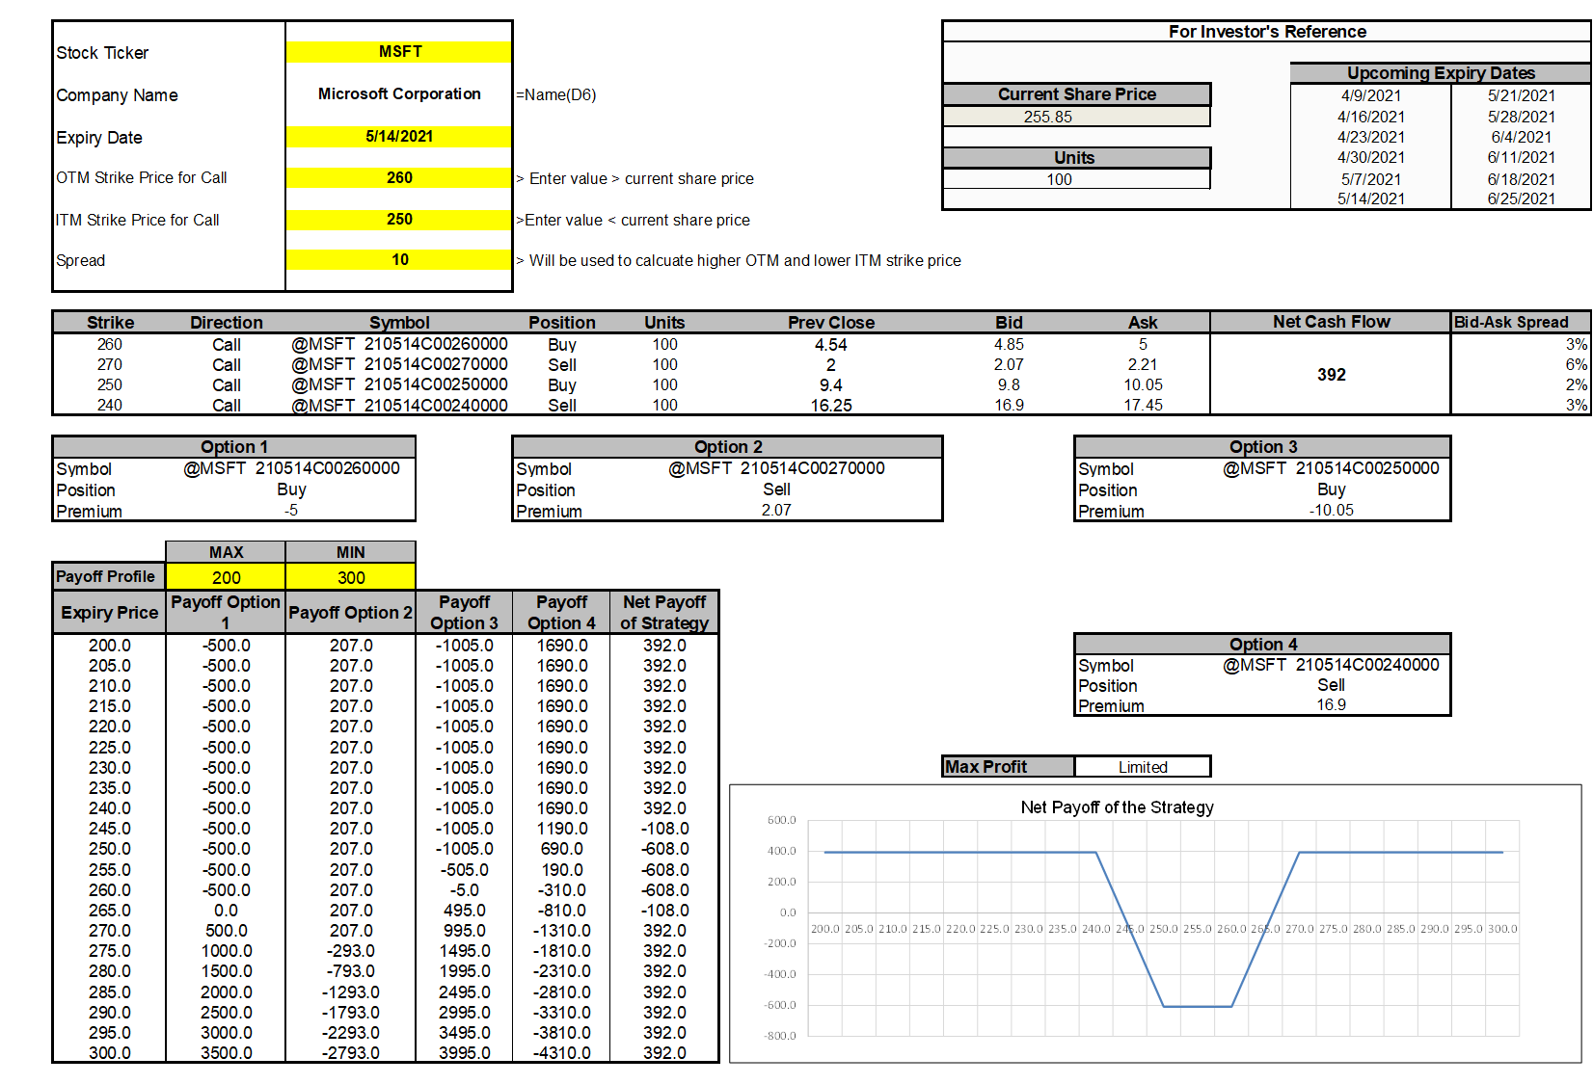Image resolution: width=1593 pixels, height=1084 pixels.
Task: Click the Net Payoff of the Strategy chart title
Action: 1117,807
